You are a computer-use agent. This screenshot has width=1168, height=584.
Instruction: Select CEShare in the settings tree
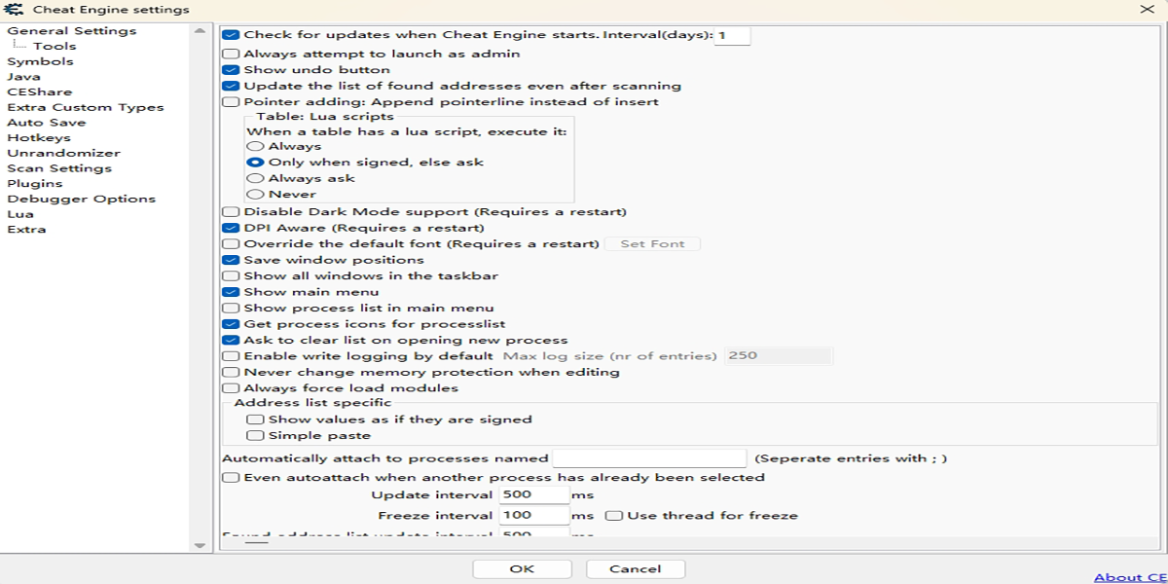(x=39, y=92)
